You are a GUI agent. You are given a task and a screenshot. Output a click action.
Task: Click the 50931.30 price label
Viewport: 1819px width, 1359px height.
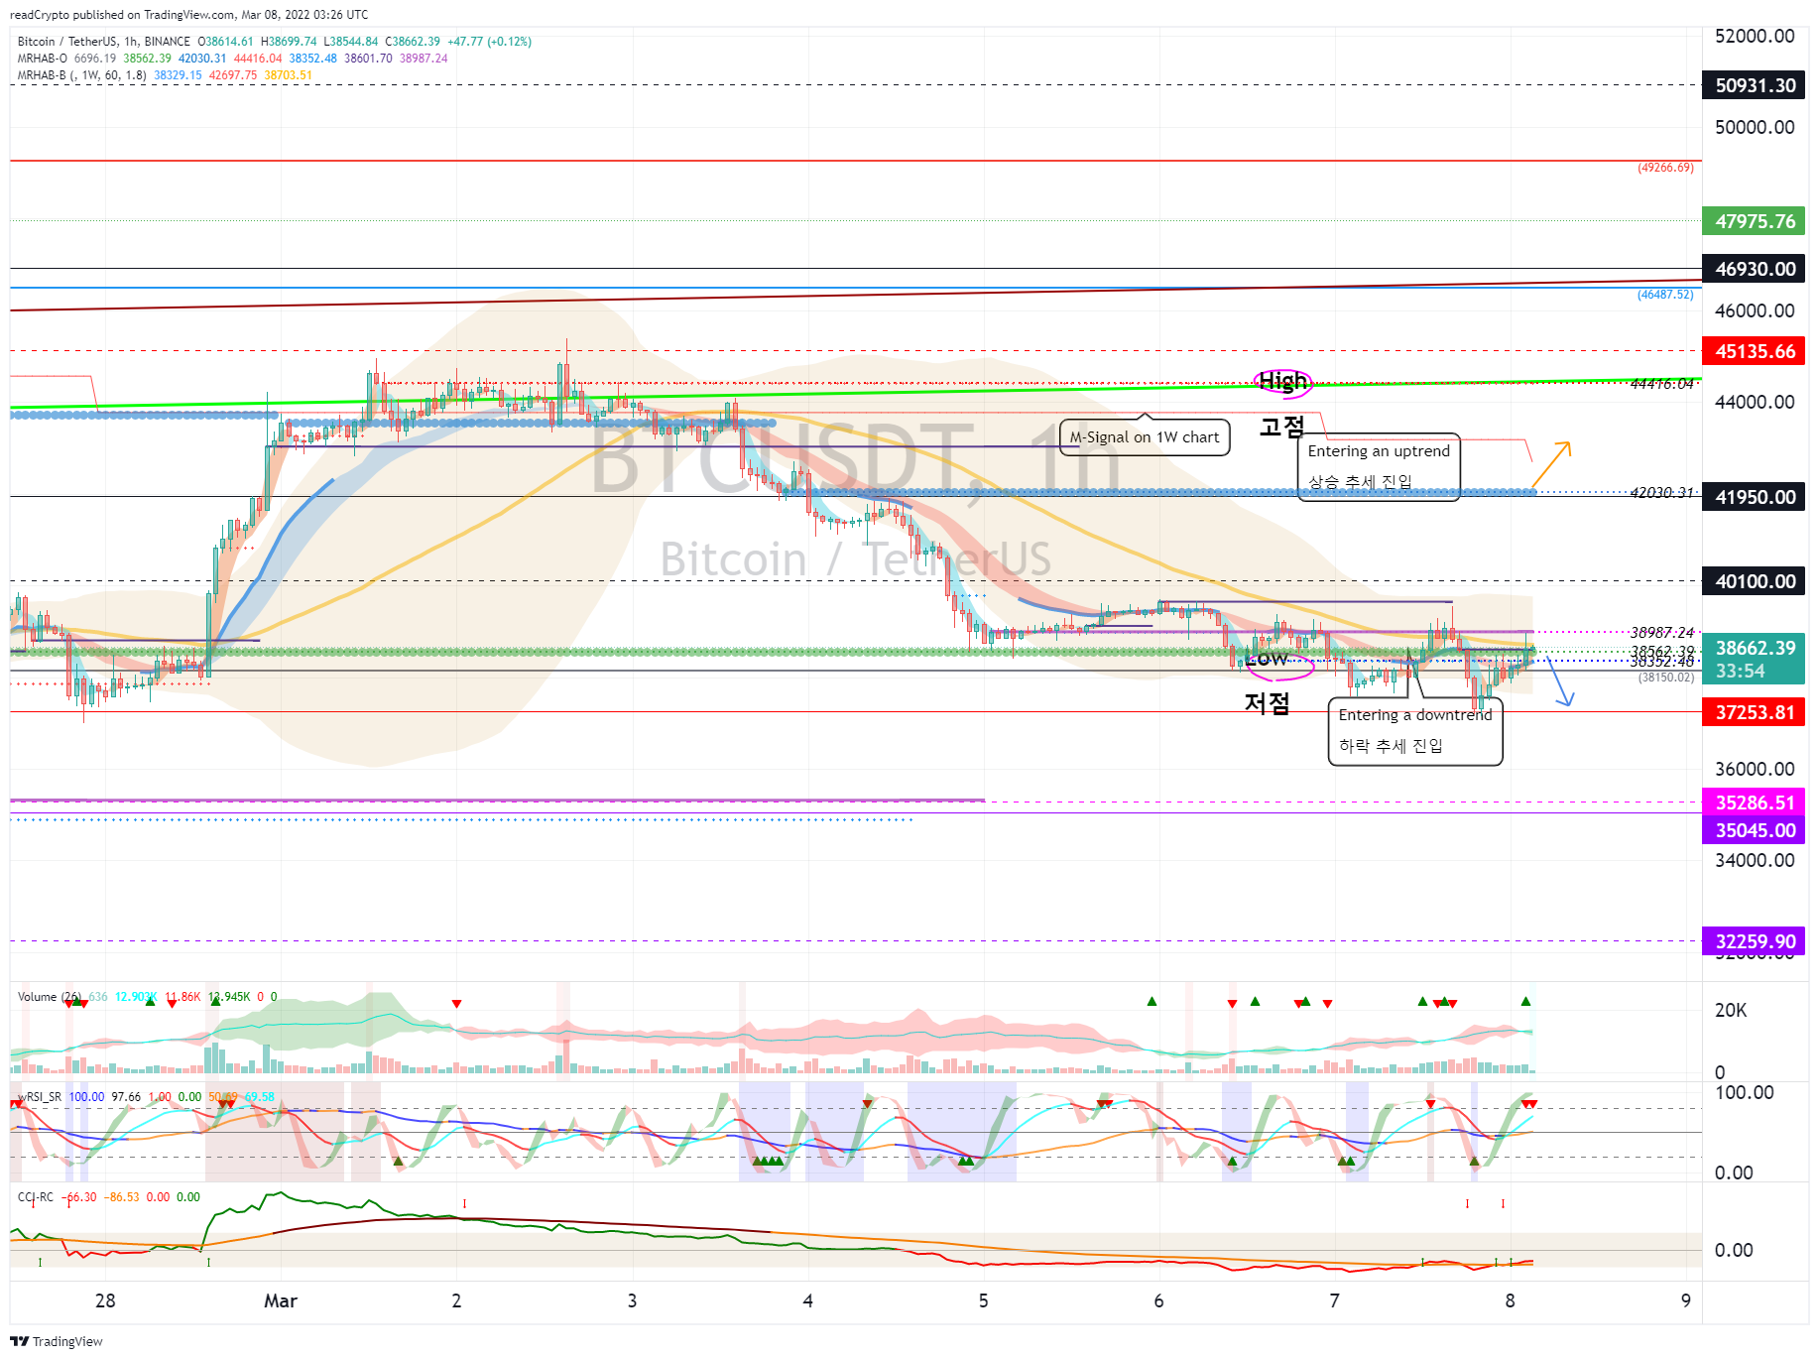click(x=1754, y=85)
